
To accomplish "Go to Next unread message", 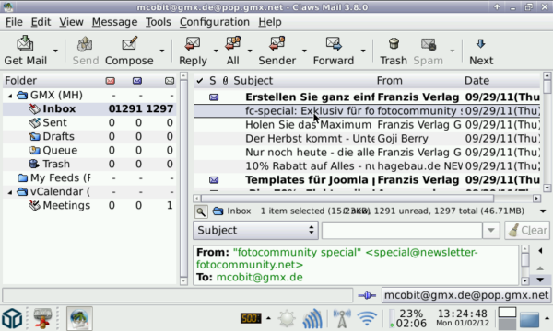I will click(481, 51).
